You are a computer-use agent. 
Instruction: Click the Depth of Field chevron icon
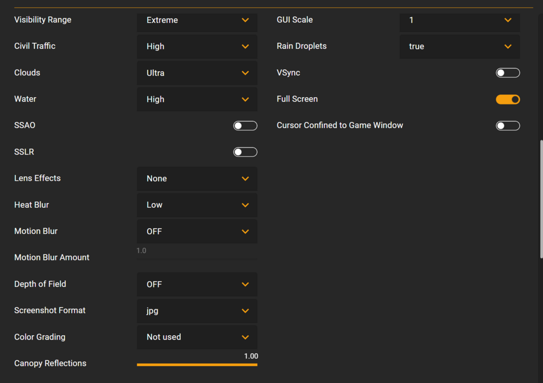245,284
